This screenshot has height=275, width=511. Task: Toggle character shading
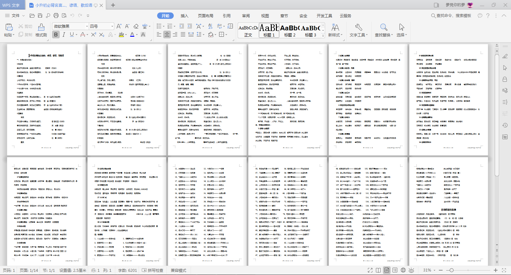coord(143,34)
